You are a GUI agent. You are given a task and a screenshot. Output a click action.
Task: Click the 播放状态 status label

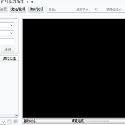tap(30, 121)
